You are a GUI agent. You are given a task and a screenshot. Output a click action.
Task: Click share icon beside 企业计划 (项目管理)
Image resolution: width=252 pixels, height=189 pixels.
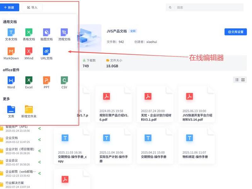point(39,151)
